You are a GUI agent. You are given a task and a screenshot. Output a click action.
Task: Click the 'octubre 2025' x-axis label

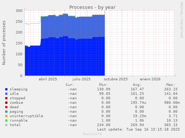[116, 79]
